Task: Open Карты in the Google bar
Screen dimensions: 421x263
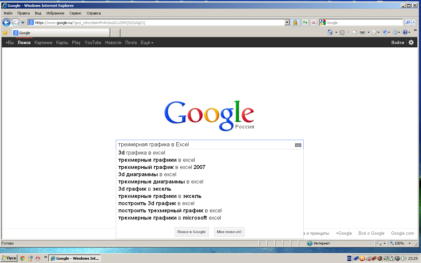Action: pyautogui.click(x=62, y=42)
